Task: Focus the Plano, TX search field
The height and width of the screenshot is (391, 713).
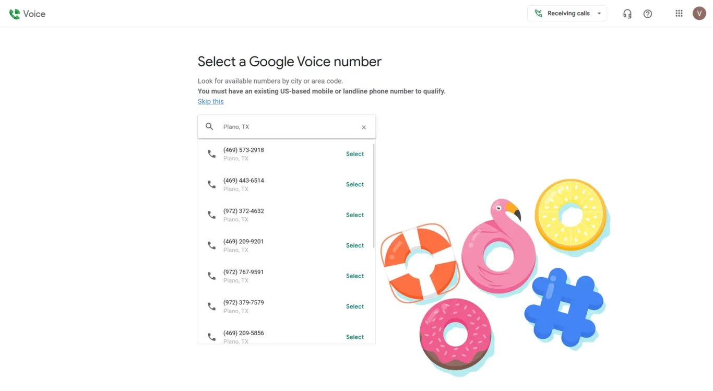Action: [287, 127]
